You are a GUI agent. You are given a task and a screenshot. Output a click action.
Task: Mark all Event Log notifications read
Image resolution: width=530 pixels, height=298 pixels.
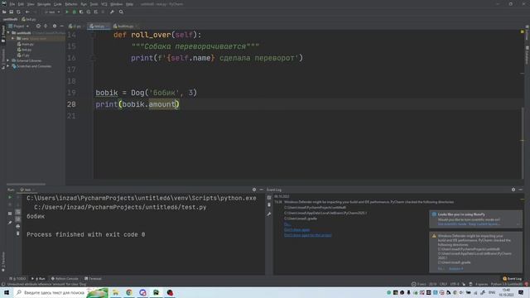(269, 197)
